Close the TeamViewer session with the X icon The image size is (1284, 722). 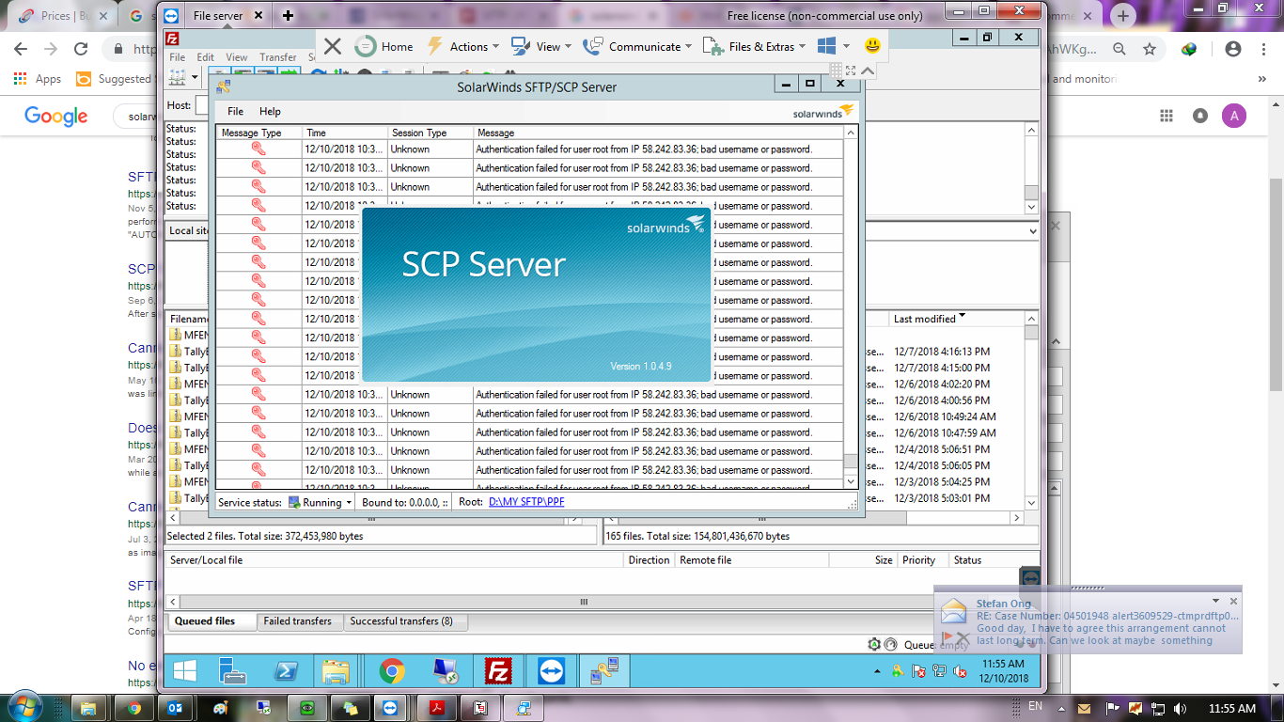332,46
